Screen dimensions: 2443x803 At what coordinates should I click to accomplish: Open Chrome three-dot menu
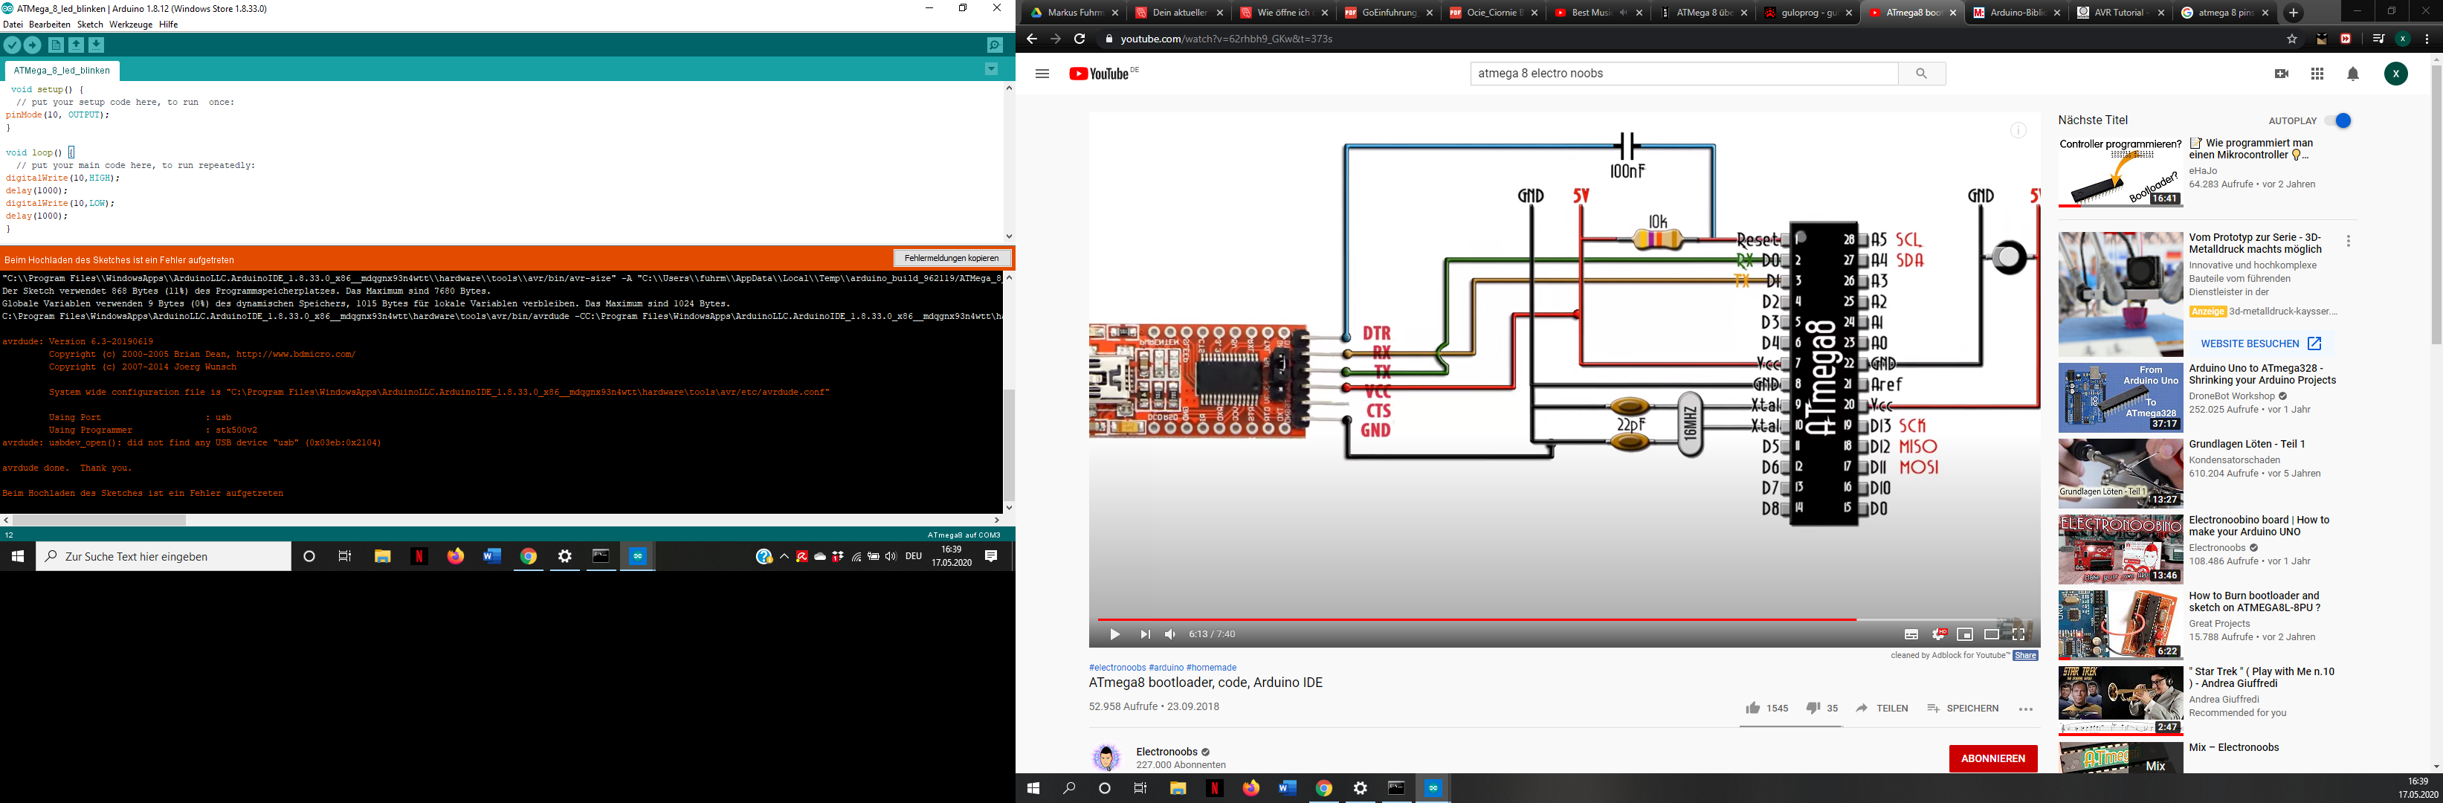coord(2427,39)
